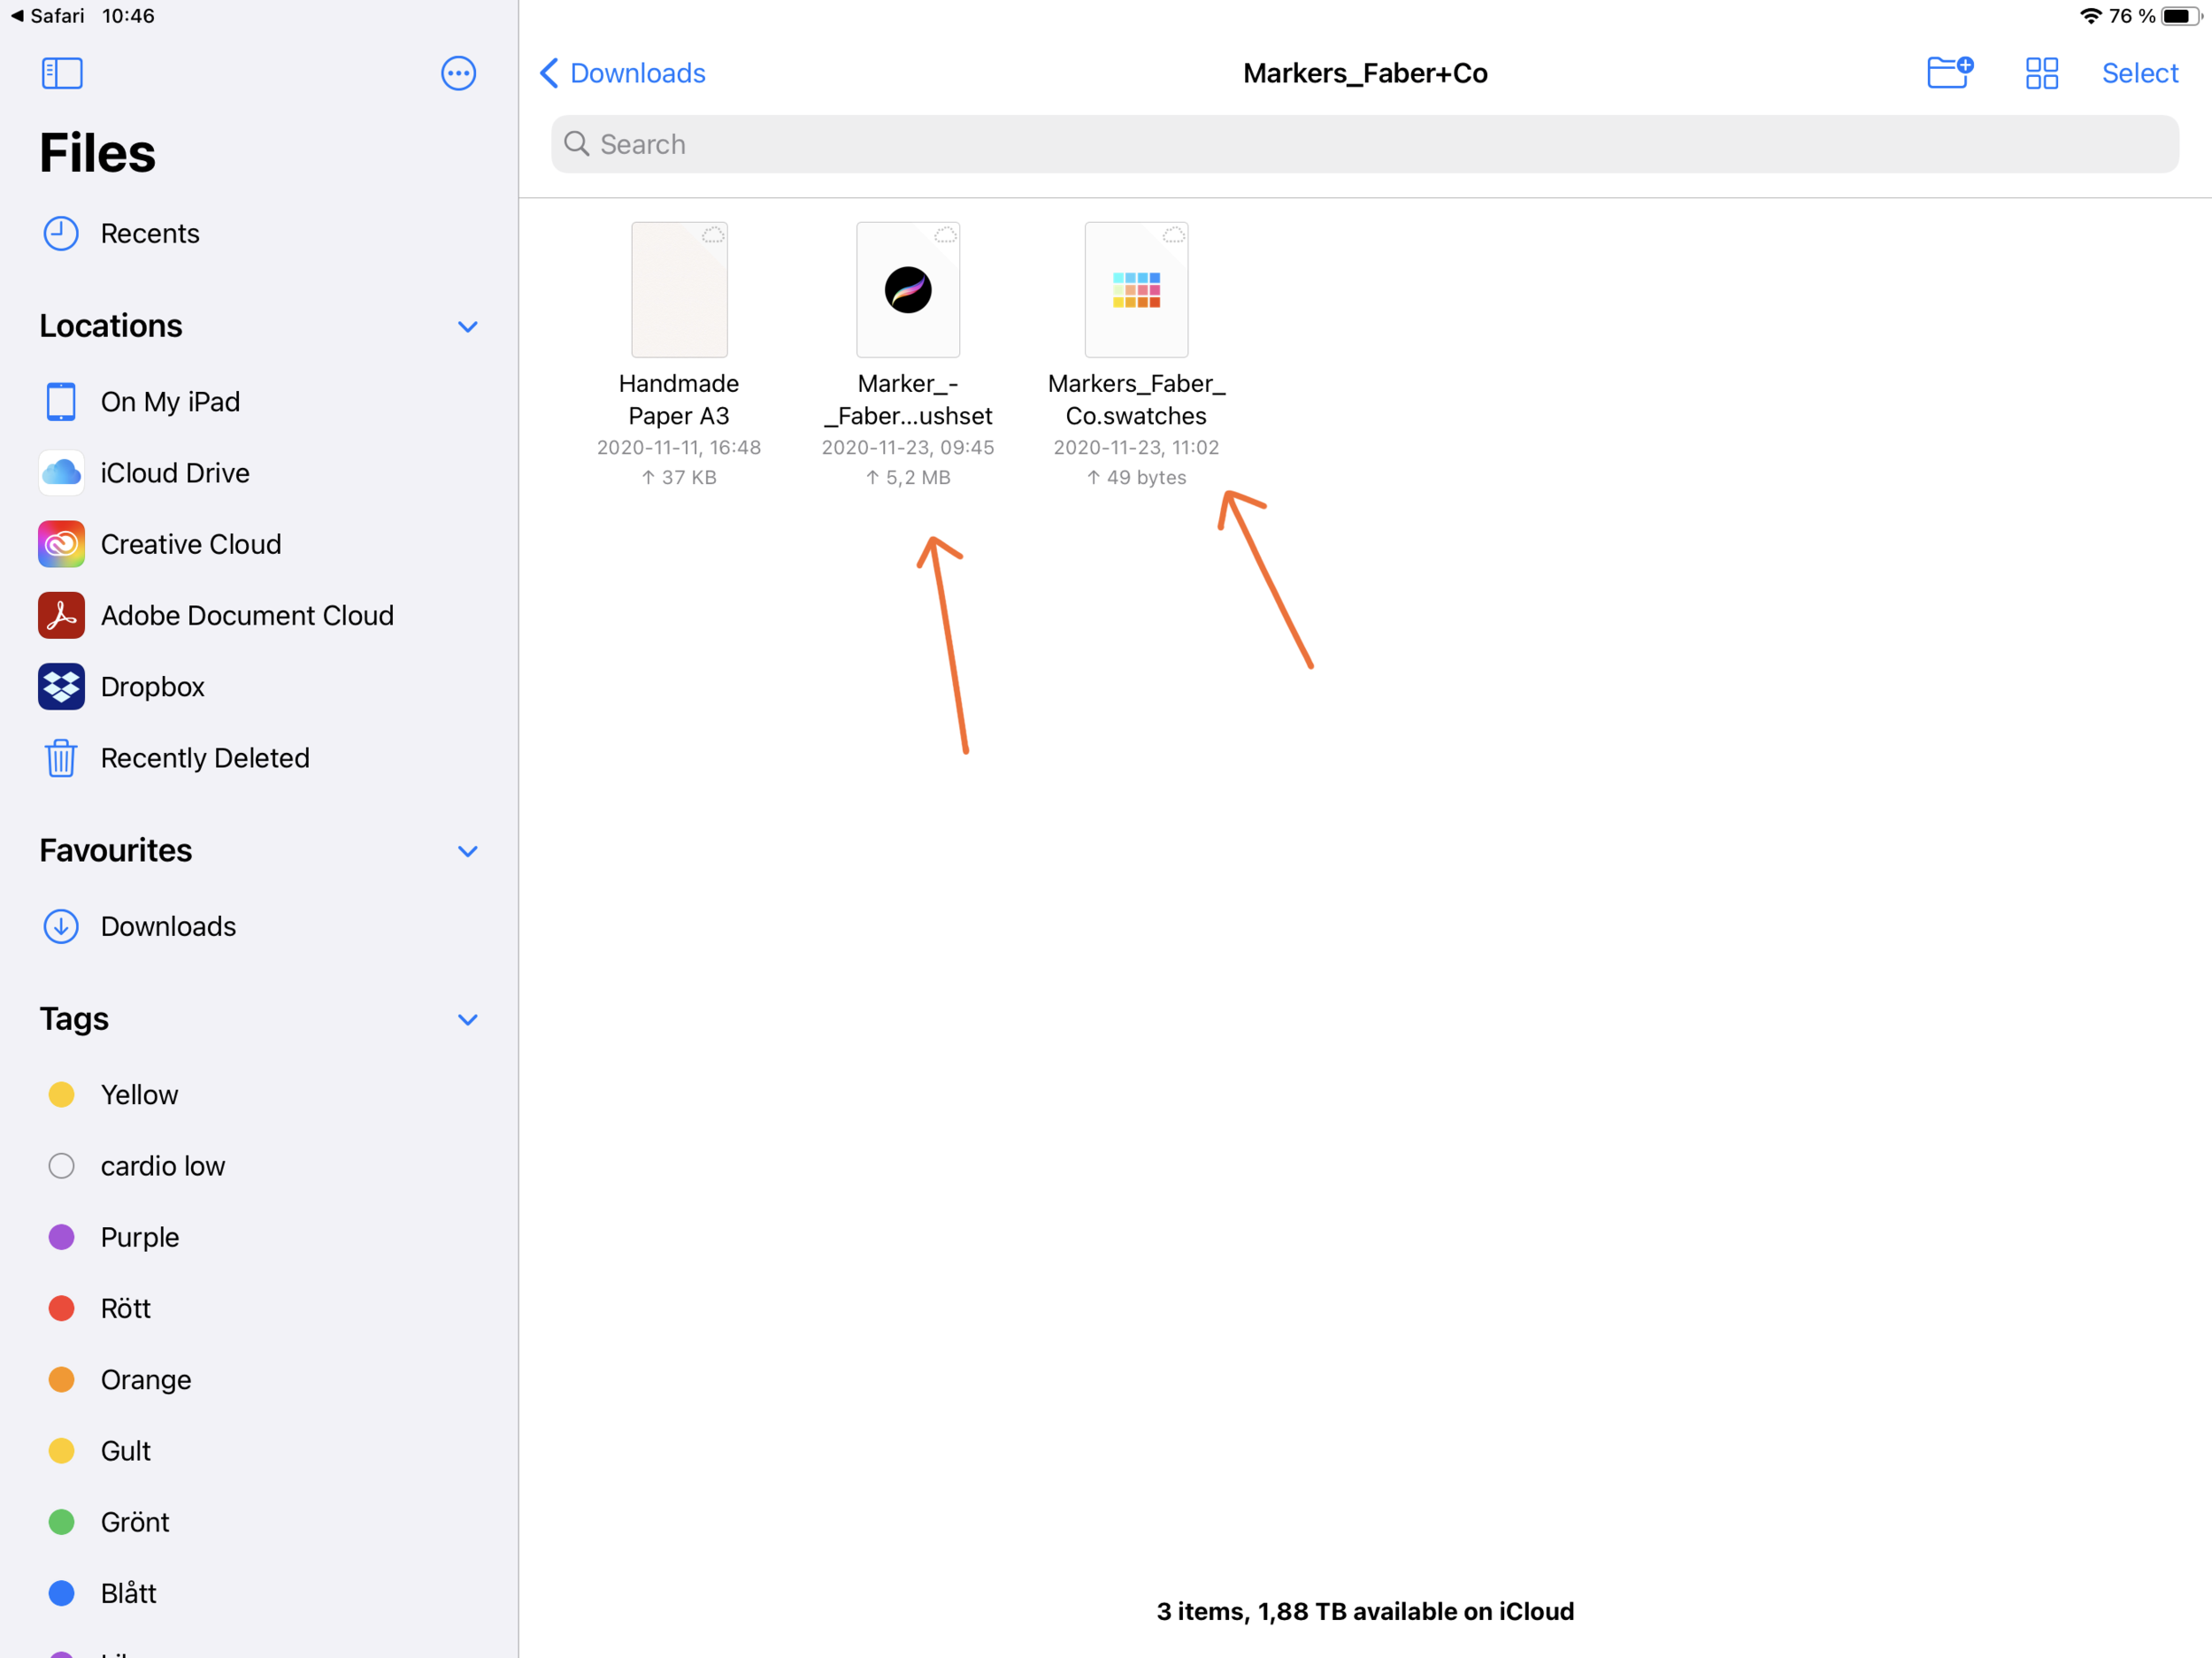
Task: Click the purple color dot beside Purple
Action: (61, 1237)
